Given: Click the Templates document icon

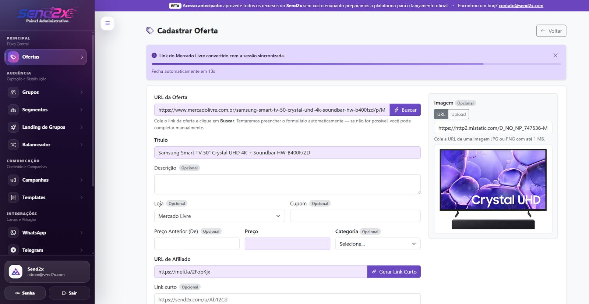Looking at the screenshot, I should tap(13, 197).
